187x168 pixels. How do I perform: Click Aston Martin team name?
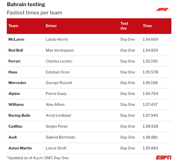pyautogui.click(x=20, y=148)
